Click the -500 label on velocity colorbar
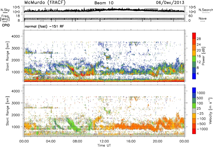 coord(201,124)
